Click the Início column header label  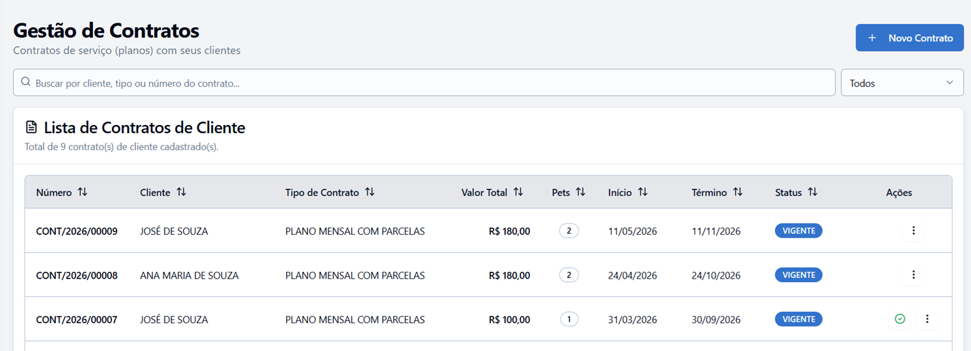click(620, 193)
